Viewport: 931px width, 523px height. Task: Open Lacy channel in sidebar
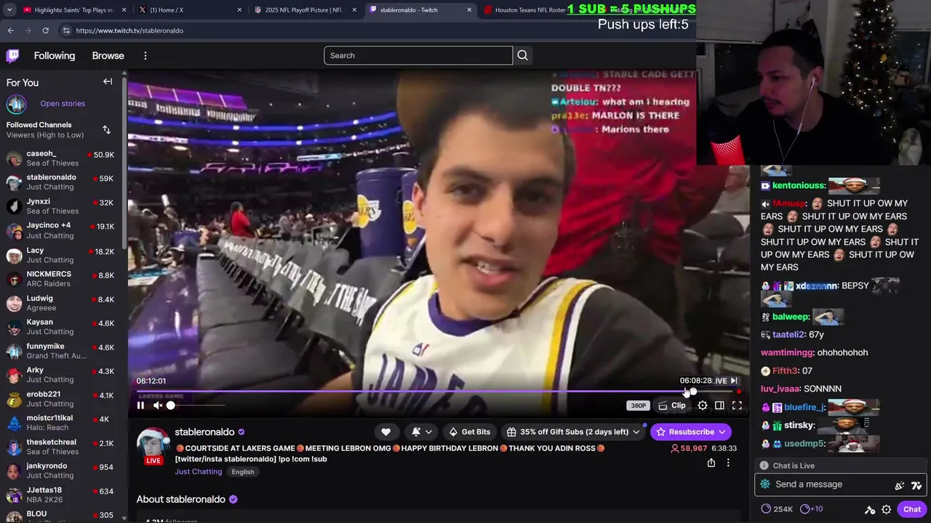coord(63,254)
